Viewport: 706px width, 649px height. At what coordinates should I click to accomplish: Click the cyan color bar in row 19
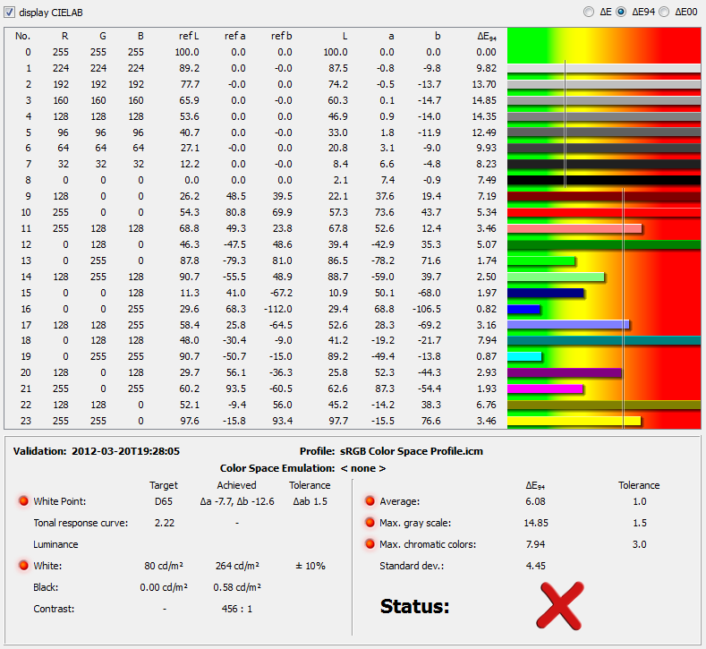coord(524,356)
